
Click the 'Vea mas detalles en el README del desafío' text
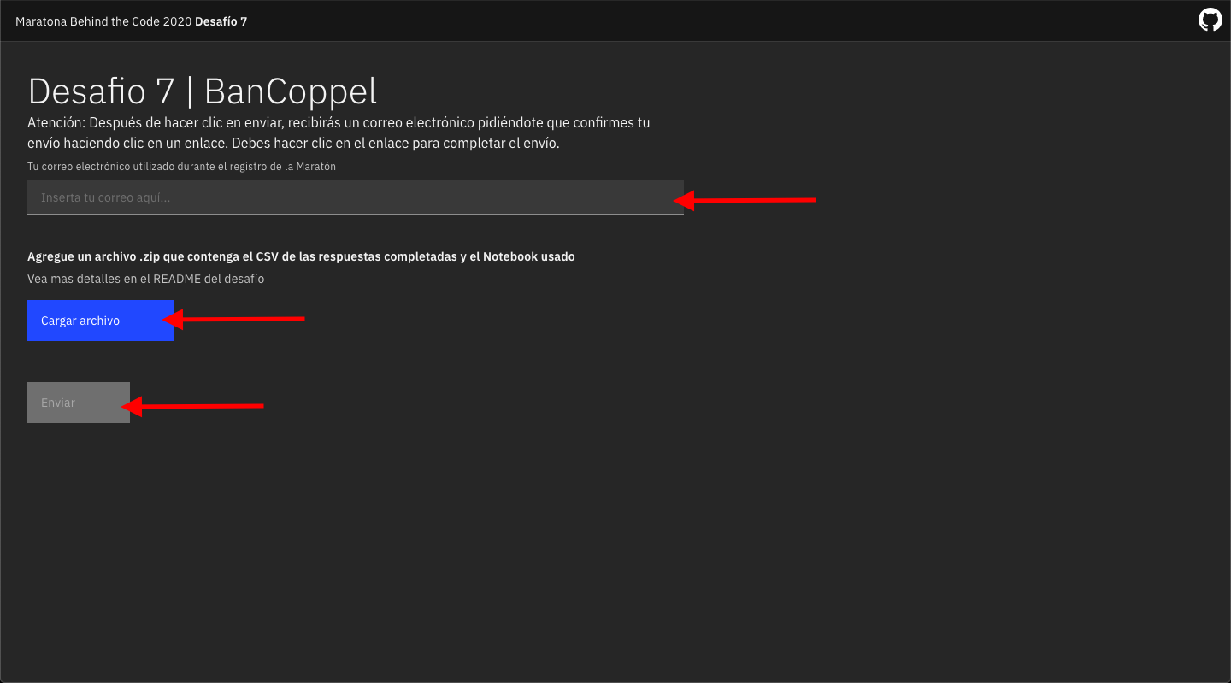tap(146, 279)
